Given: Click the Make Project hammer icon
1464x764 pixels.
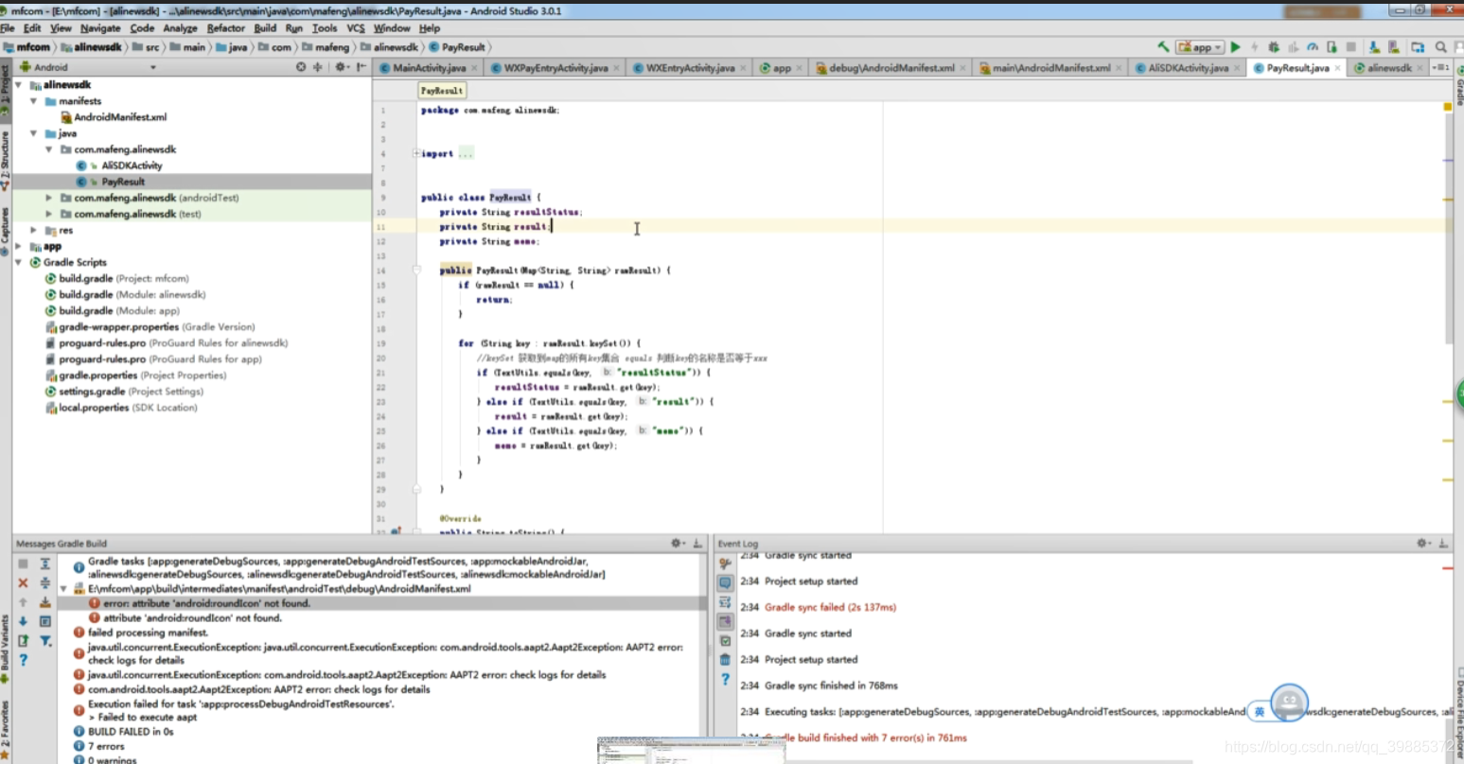Looking at the screenshot, I should click(1163, 46).
